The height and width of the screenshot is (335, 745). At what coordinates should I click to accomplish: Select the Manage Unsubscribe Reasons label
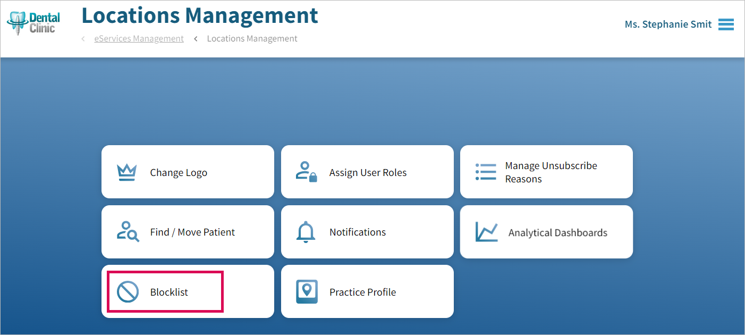pyautogui.click(x=551, y=172)
